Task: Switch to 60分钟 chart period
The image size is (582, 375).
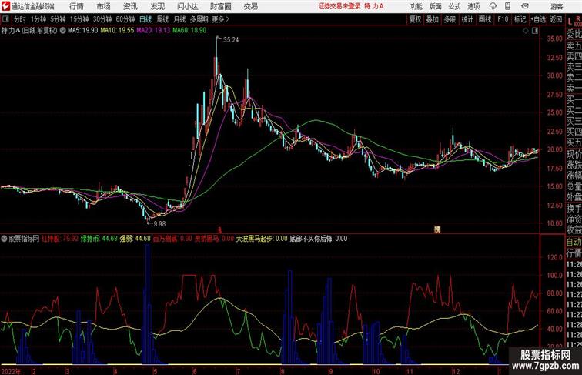Action: [125, 19]
